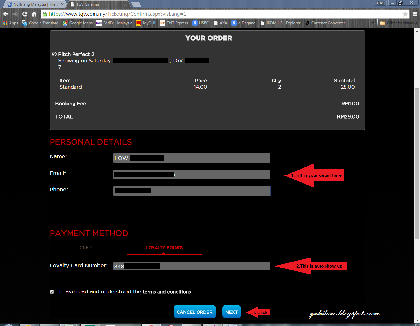This screenshot has height=326, width=420.
Task: Click the Phone input field
Action: 192,191
